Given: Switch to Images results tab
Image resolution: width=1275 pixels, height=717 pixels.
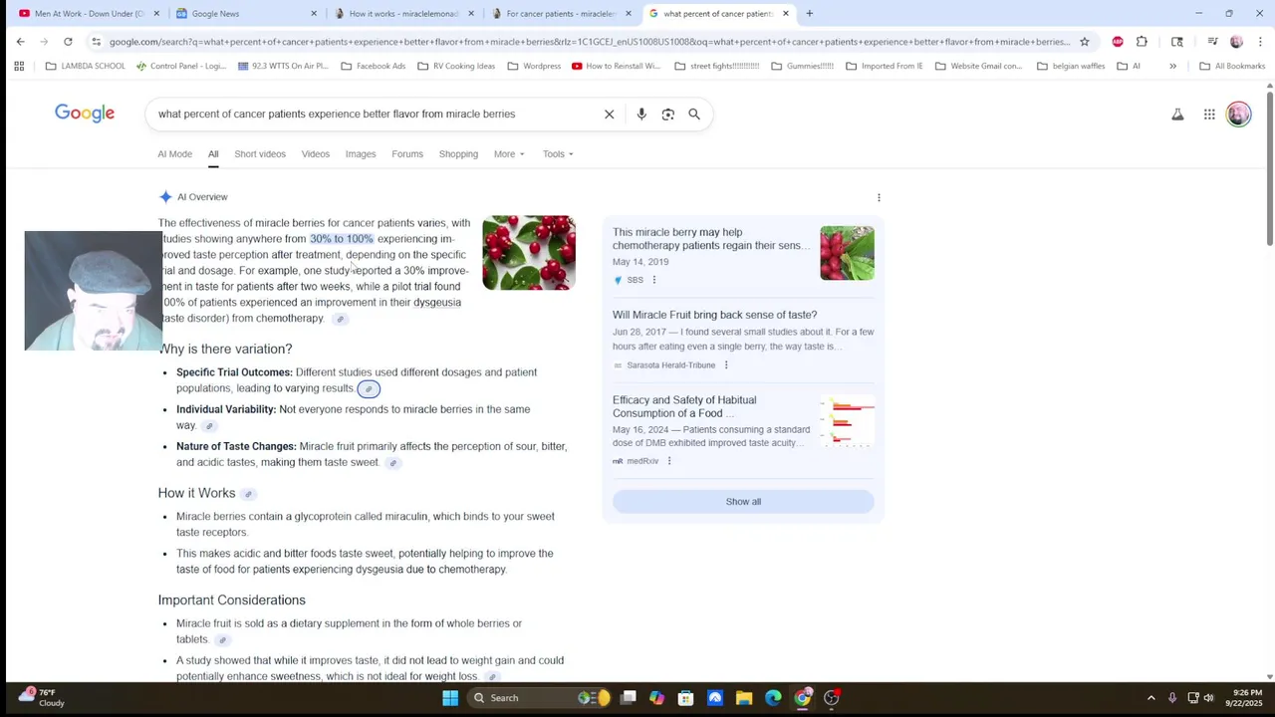Looking at the screenshot, I should pyautogui.click(x=361, y=154).
